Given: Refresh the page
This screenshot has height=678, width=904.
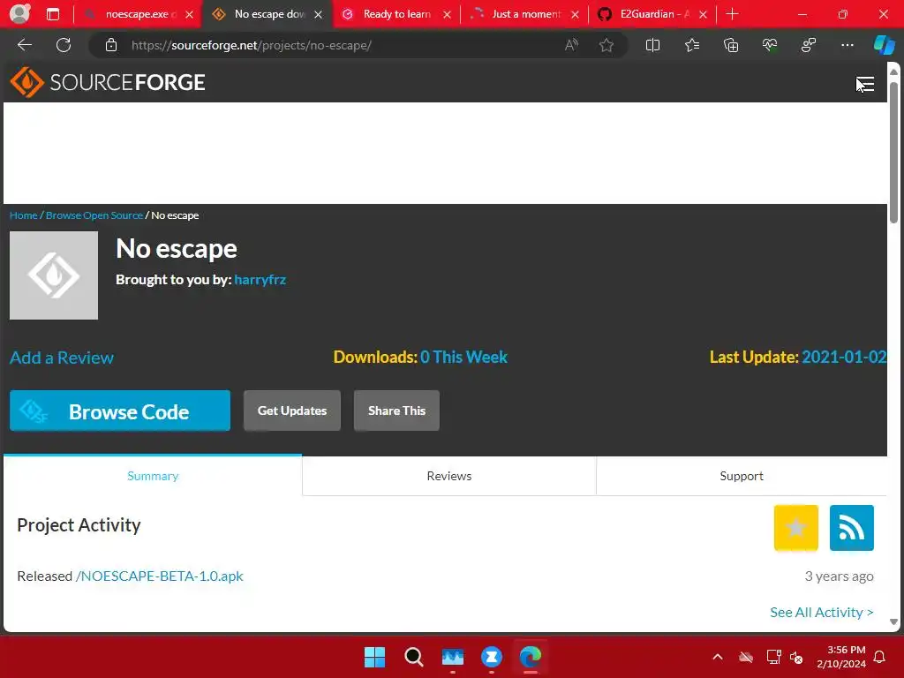Looking at the screenshot, I should pyautogui.click(x=64, y=45).
